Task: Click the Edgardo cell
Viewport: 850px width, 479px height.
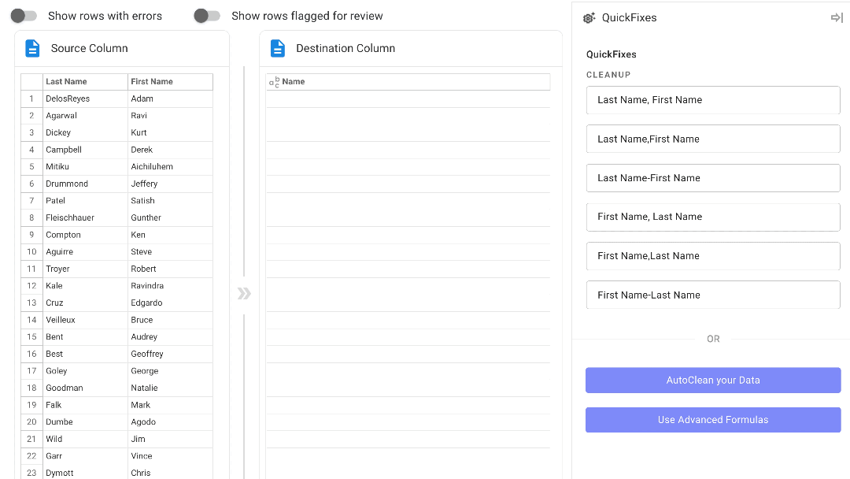Action: tap(170, 303)
